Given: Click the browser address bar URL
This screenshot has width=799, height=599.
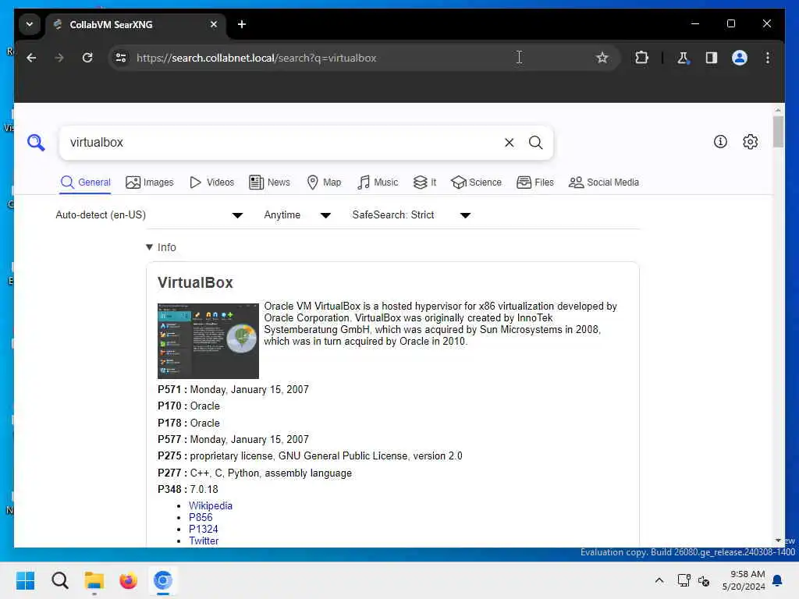Looking at the screenshot, I should coord(256,58).
